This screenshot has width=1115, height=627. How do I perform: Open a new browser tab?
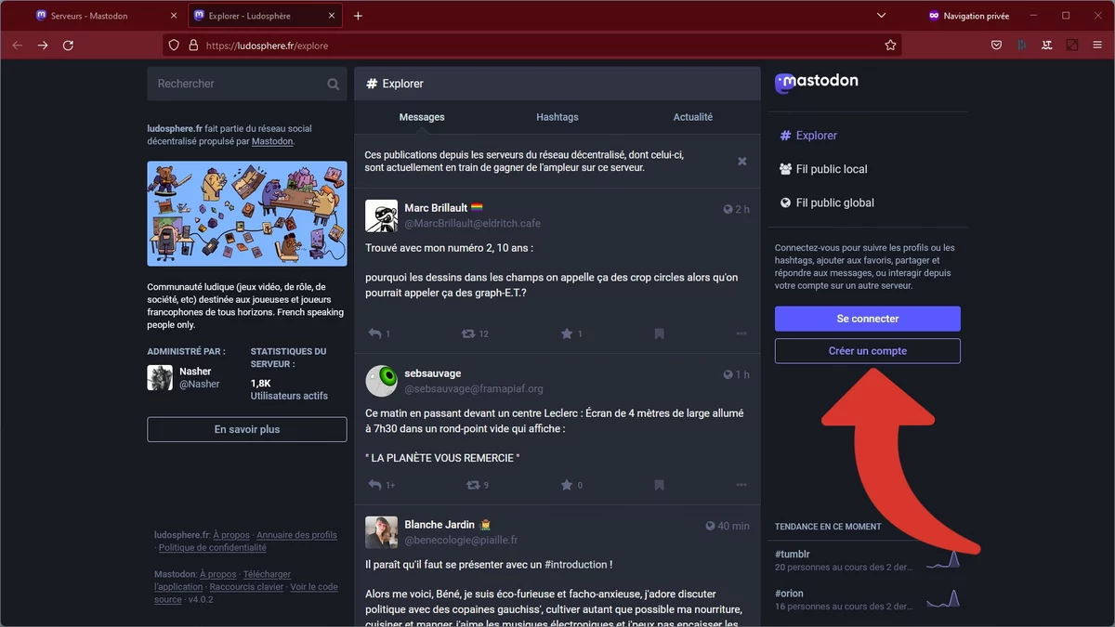[358, 16]
